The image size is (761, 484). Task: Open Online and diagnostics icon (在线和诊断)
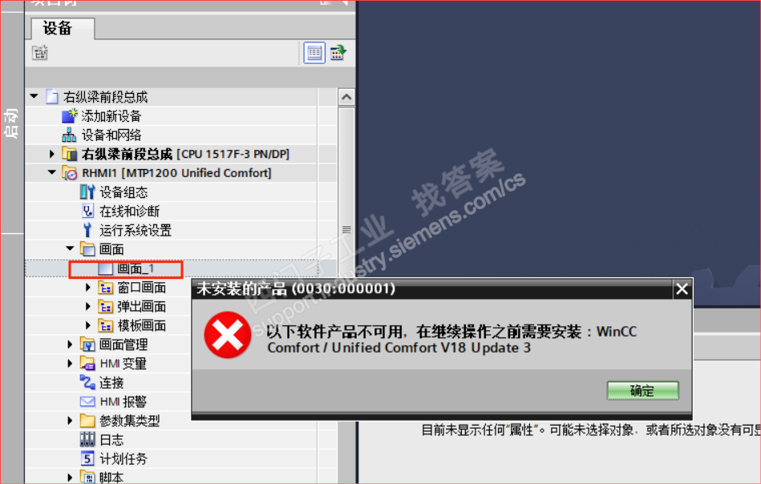[87, 211]
